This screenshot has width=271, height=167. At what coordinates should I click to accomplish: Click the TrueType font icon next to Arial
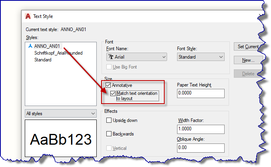[x=111, y=57]
